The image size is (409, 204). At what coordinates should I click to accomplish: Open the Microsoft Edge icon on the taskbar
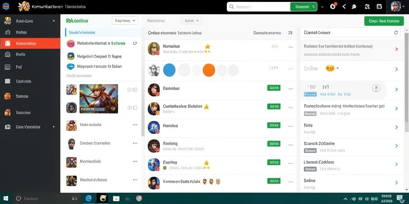coord(88,198)
